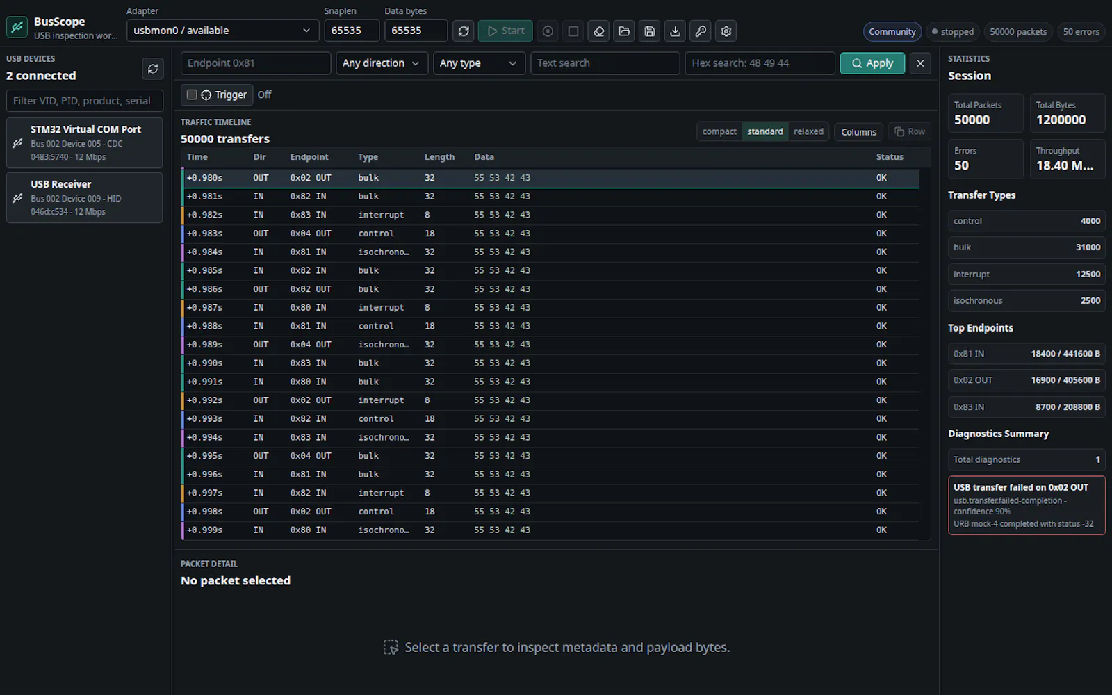Select the transfer row at +0.992s
Screen dimensions: 1112x695
(x=550, y=400)
